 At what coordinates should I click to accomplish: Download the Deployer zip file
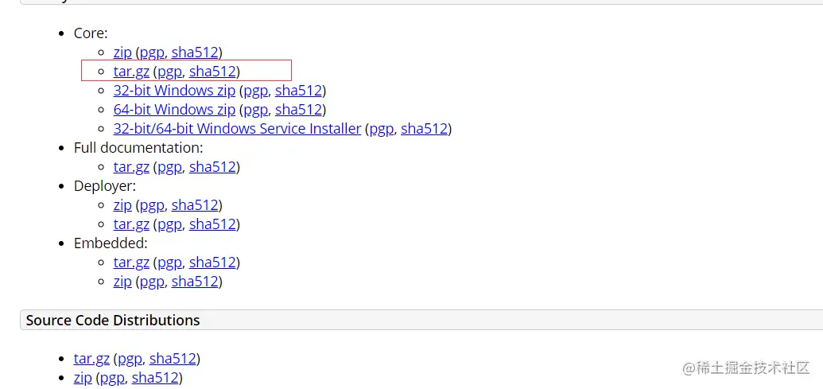tap(122, 205)
